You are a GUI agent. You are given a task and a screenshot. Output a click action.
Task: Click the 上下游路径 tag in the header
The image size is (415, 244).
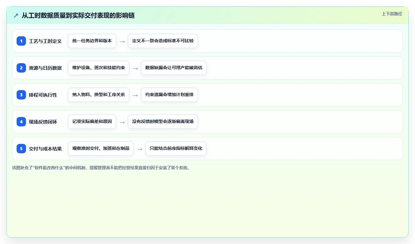pos(392,14)
